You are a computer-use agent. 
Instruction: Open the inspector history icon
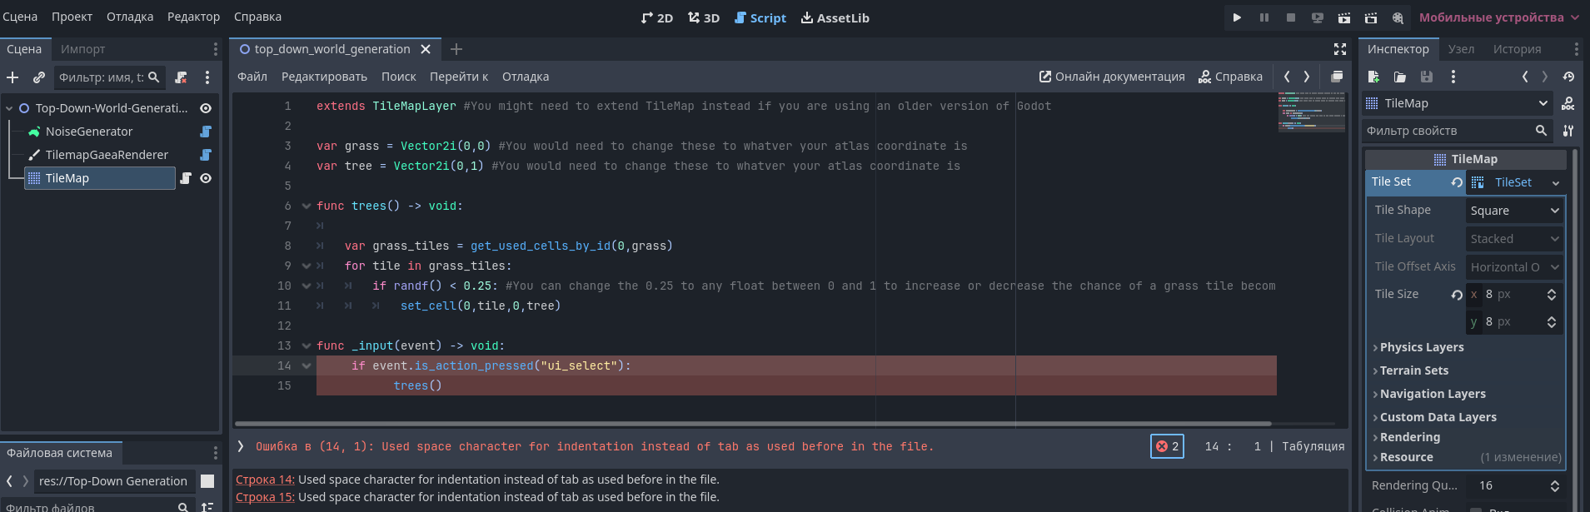pos(1568,77)
